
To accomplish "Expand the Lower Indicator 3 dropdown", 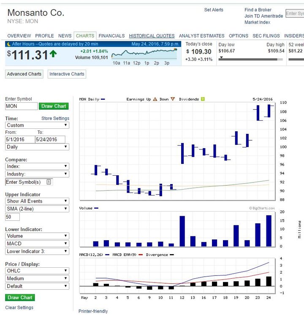I will click(37, 251).
